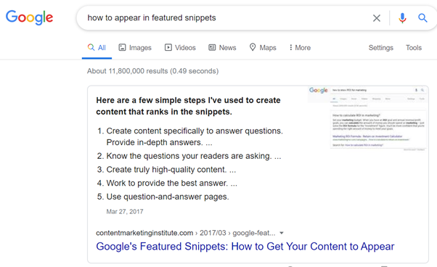The height and width of the screenshot is (267, 437).
Task: Open the Maps tab
Action: tap(263, 48)
